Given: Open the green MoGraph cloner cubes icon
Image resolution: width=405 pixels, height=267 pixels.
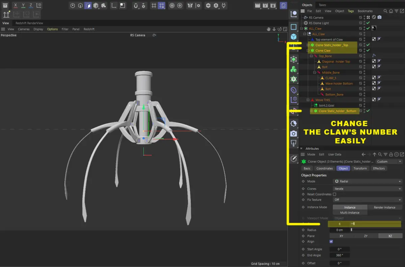Looking at the screenshot, I should 294,69.
